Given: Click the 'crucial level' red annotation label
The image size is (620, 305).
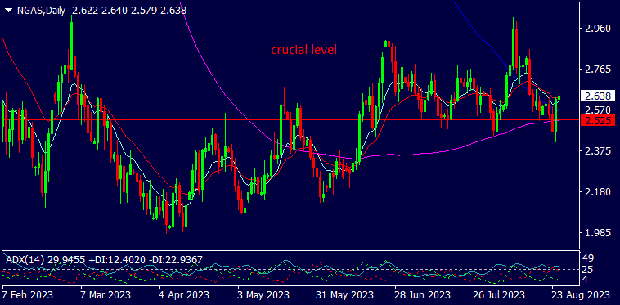Looking at the screenshot, I should [x=303, y=50].
